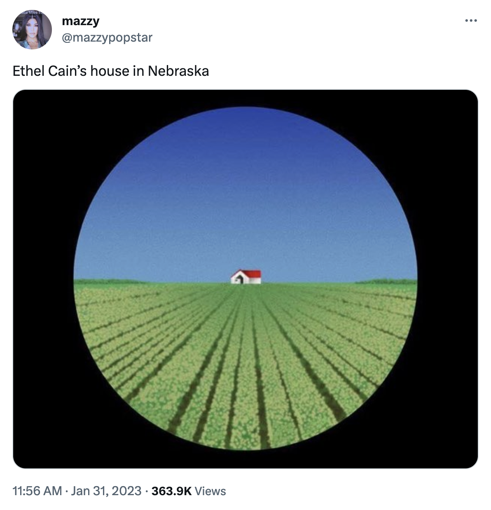Open the three-dot more options menu
The image size is (491, 510).
pos(470,20)
